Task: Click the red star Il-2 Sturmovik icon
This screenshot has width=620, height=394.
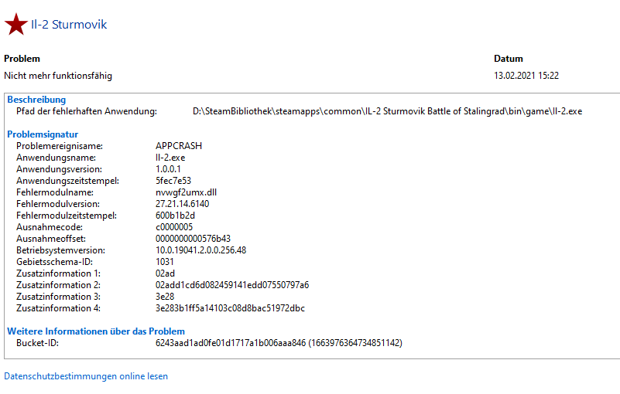Action: click(x=15, y=24)
